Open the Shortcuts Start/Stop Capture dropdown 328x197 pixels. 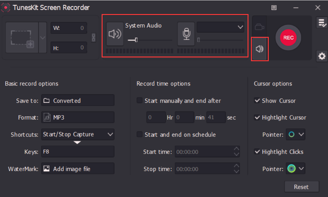tap(78, 135)
